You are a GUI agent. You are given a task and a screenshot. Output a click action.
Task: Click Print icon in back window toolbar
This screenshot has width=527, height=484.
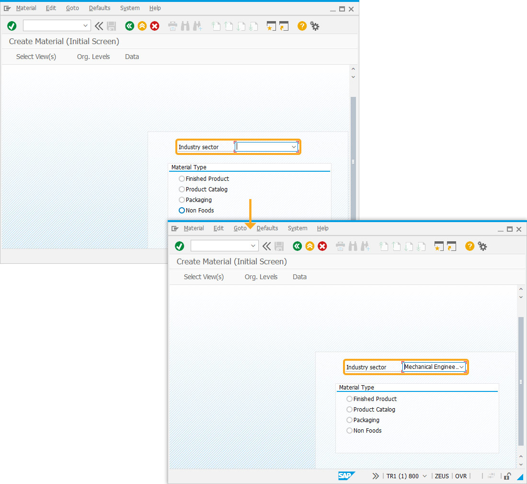173,26
